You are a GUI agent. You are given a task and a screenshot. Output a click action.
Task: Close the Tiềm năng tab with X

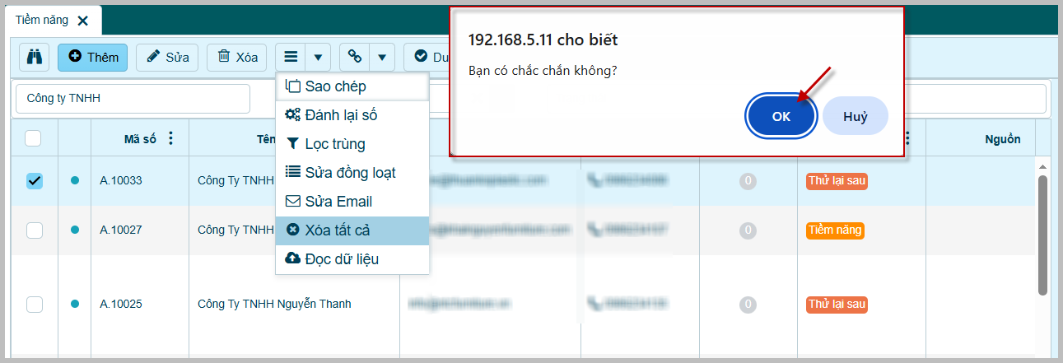tap(82, 21)
